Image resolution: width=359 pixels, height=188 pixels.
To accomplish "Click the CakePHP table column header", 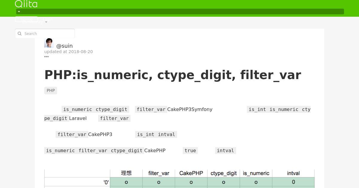I will point(191,173).
